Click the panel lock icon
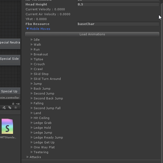The image size is (163, 163). pyautogui.click(x=13, y=104)
